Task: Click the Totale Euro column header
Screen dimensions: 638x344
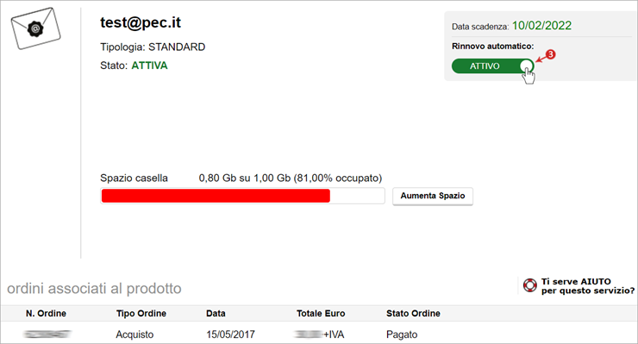Action: pyautogui.click(x=321, y=314)
